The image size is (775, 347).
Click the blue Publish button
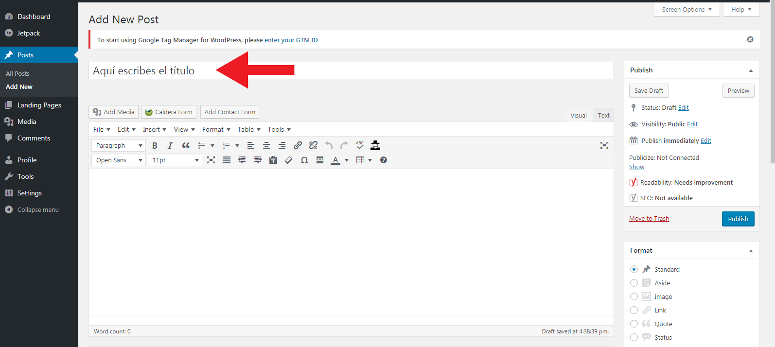[x=738, y=219]
